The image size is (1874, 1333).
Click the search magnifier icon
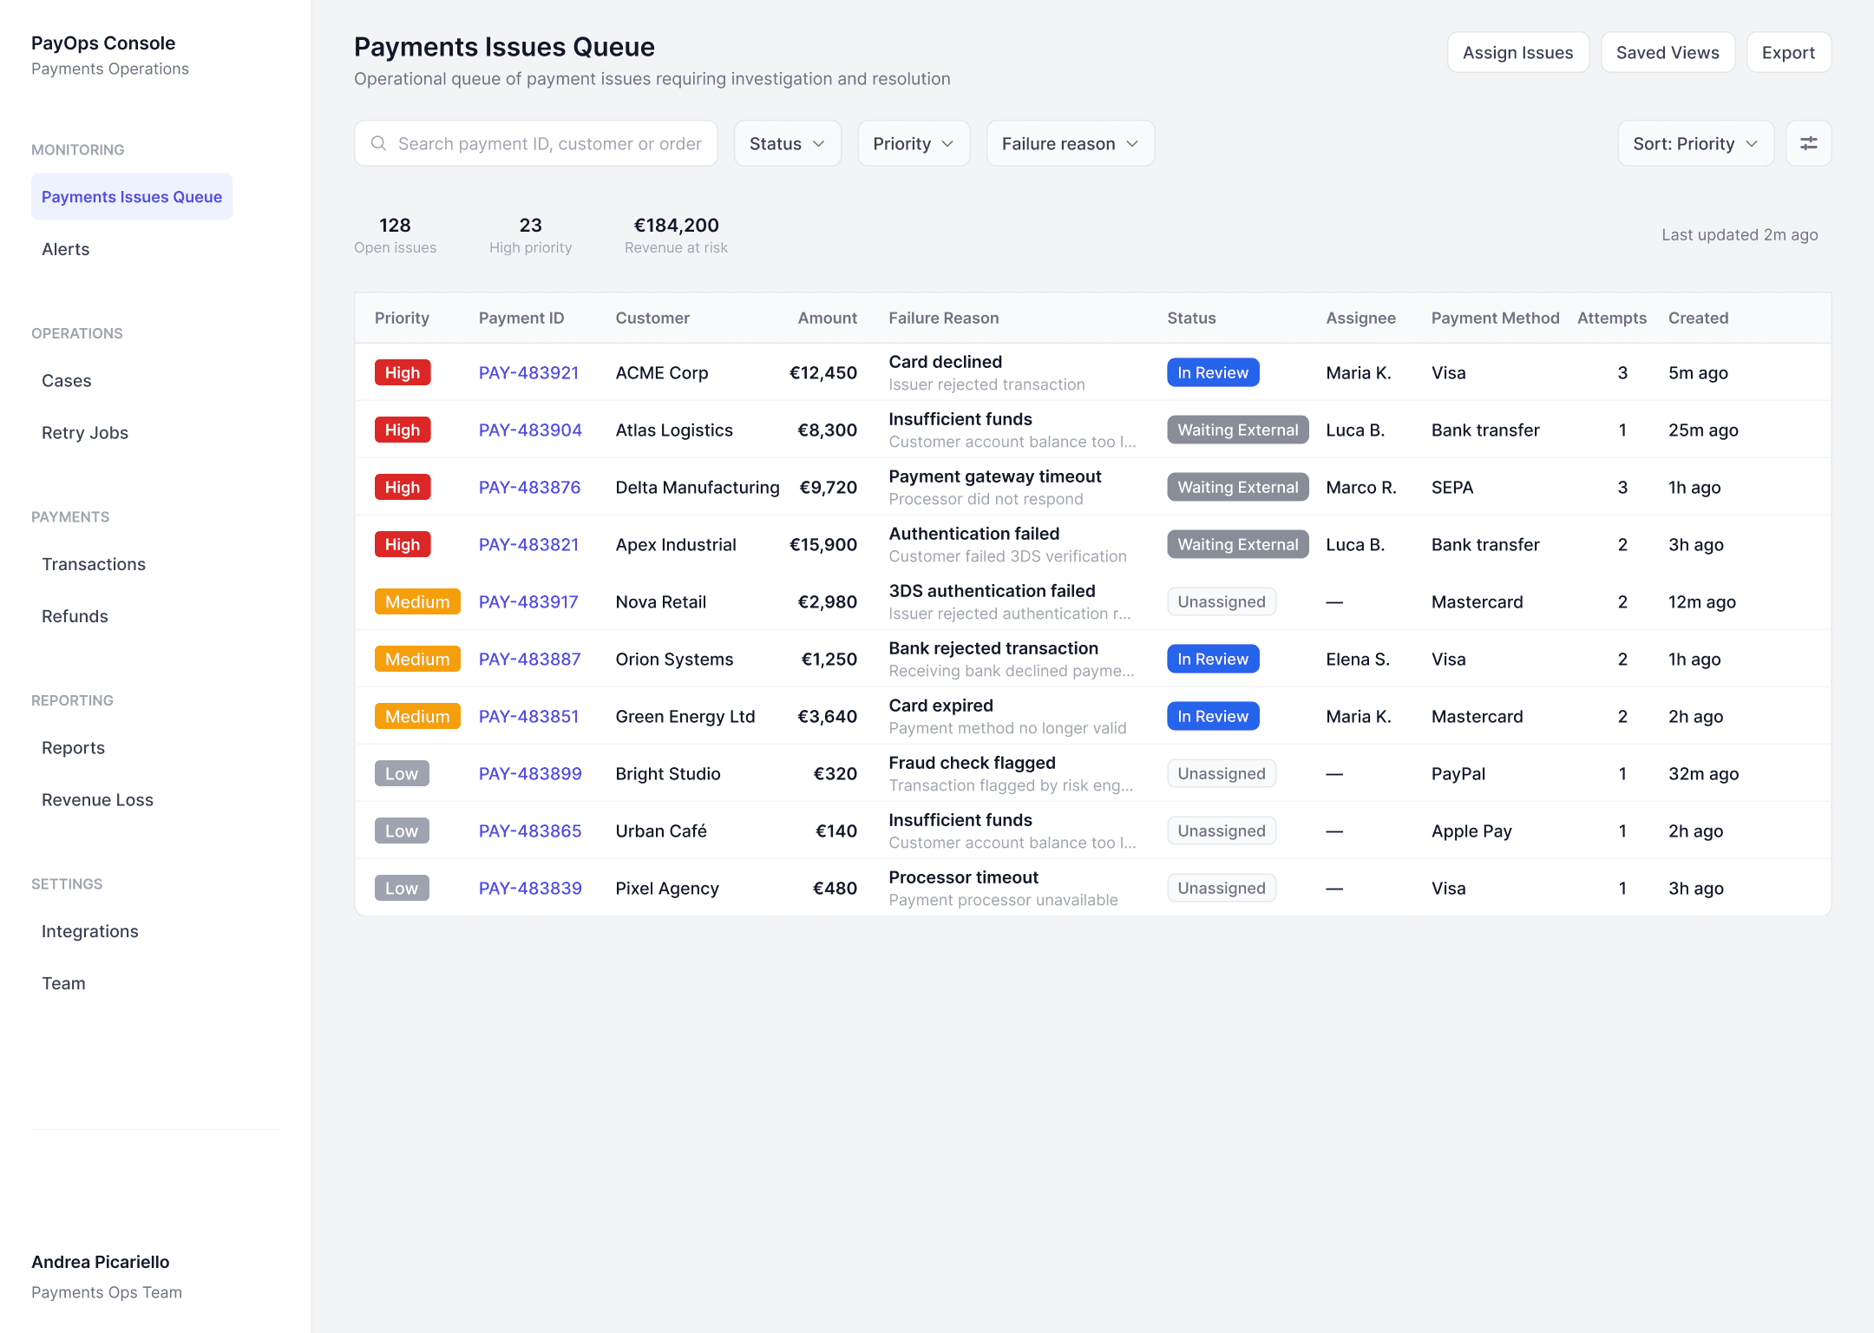point(379,143)
